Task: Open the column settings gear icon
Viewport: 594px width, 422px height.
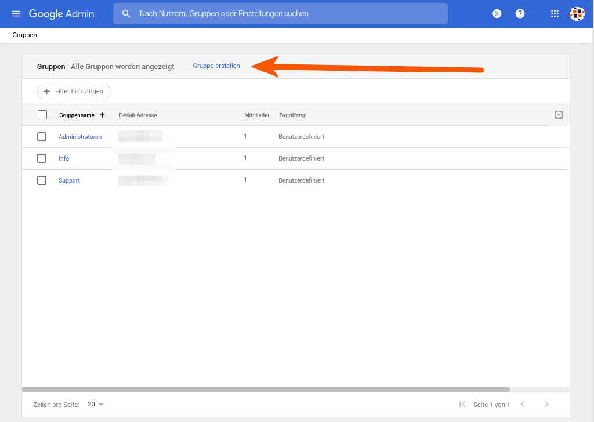Action: (558, 115)
